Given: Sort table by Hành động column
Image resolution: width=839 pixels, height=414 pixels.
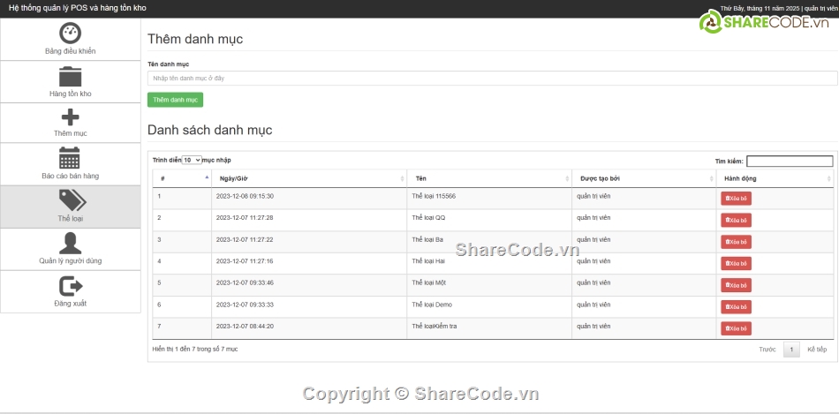Looking at the screenshot, I should pyautogui.click(x=775, y=178).
